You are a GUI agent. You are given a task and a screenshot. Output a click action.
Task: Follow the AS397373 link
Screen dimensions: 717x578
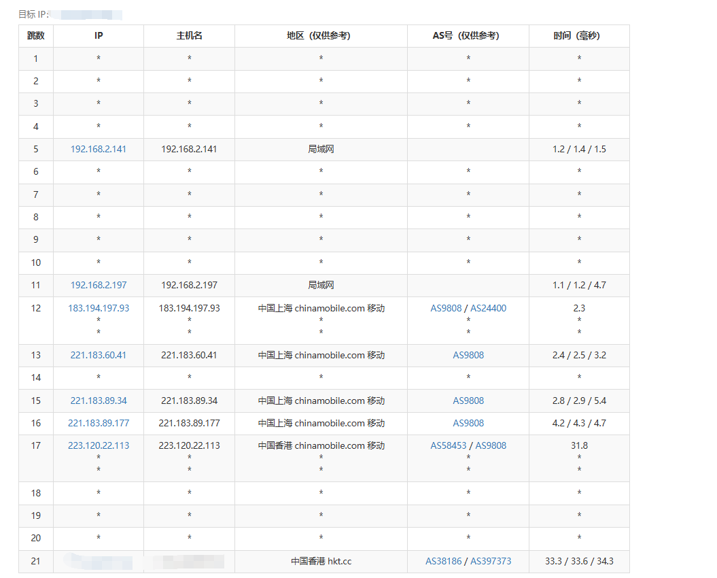click(x=491, y=561)
